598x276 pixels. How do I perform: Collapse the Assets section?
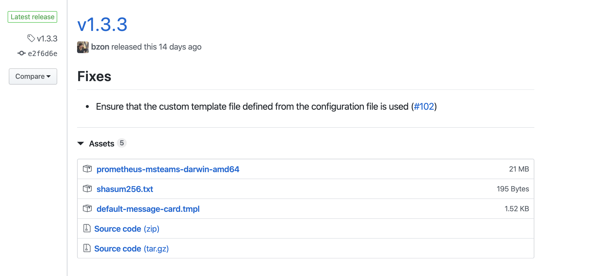pyautogui.click(x=102, y=143)
